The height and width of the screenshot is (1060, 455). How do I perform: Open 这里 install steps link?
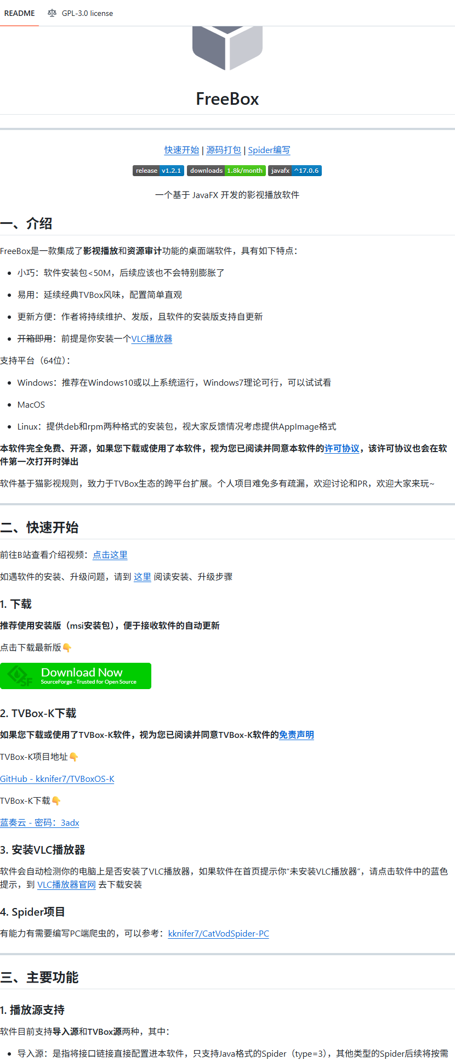[x=143, y=577]
